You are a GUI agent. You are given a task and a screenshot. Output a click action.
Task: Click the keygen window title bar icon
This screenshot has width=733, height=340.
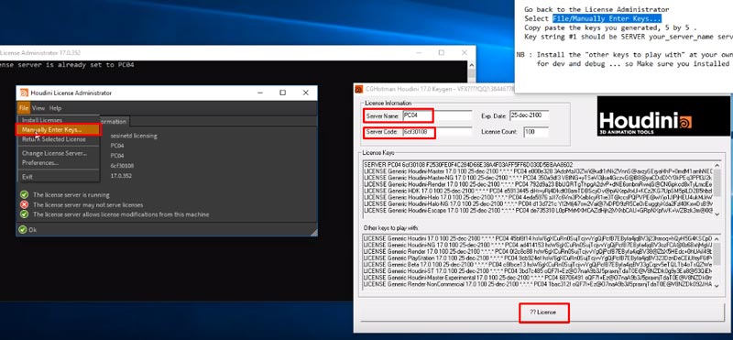coord(359,88)
